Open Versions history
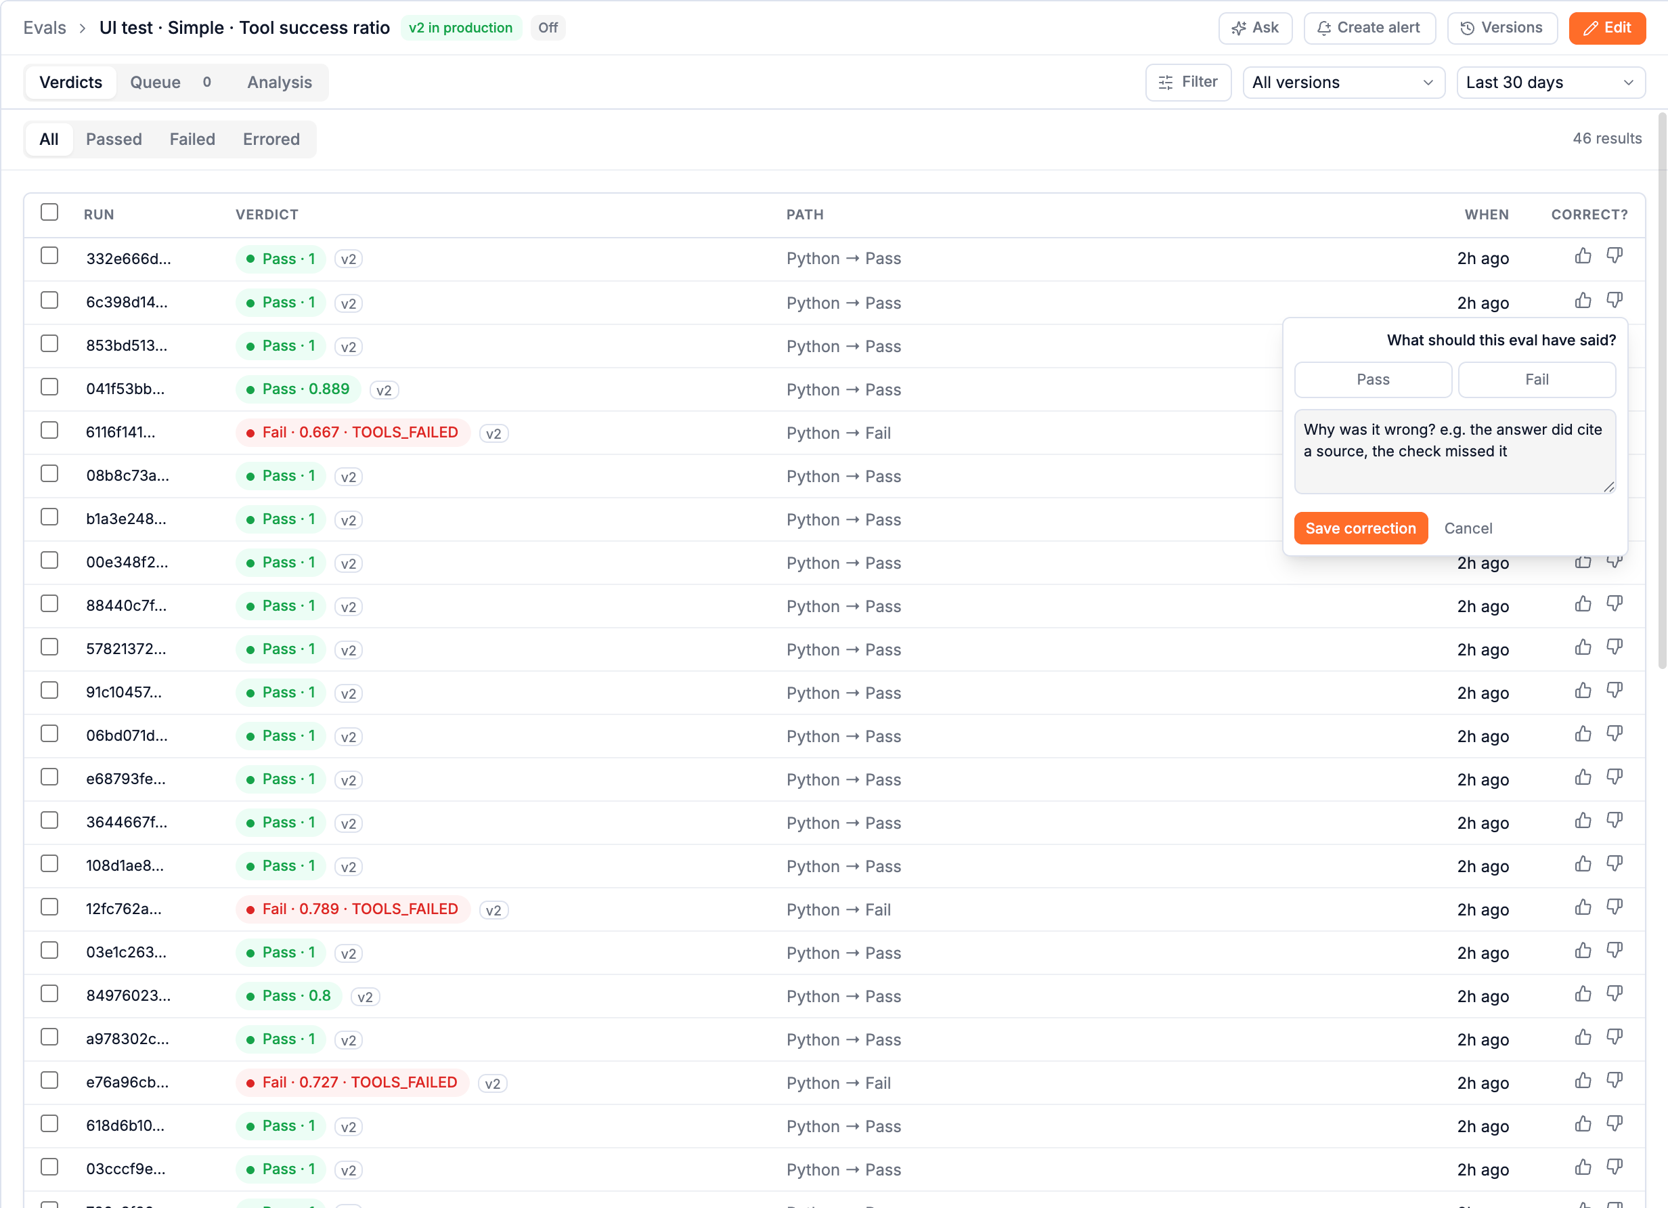This screenshot has height=1208, width=1668. 1501,28
